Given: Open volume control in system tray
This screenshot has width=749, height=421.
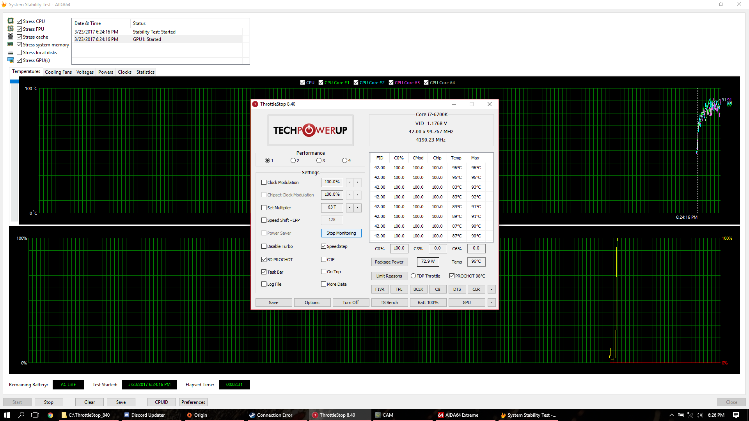Looking at the screenshot, I should pos(699,415).
